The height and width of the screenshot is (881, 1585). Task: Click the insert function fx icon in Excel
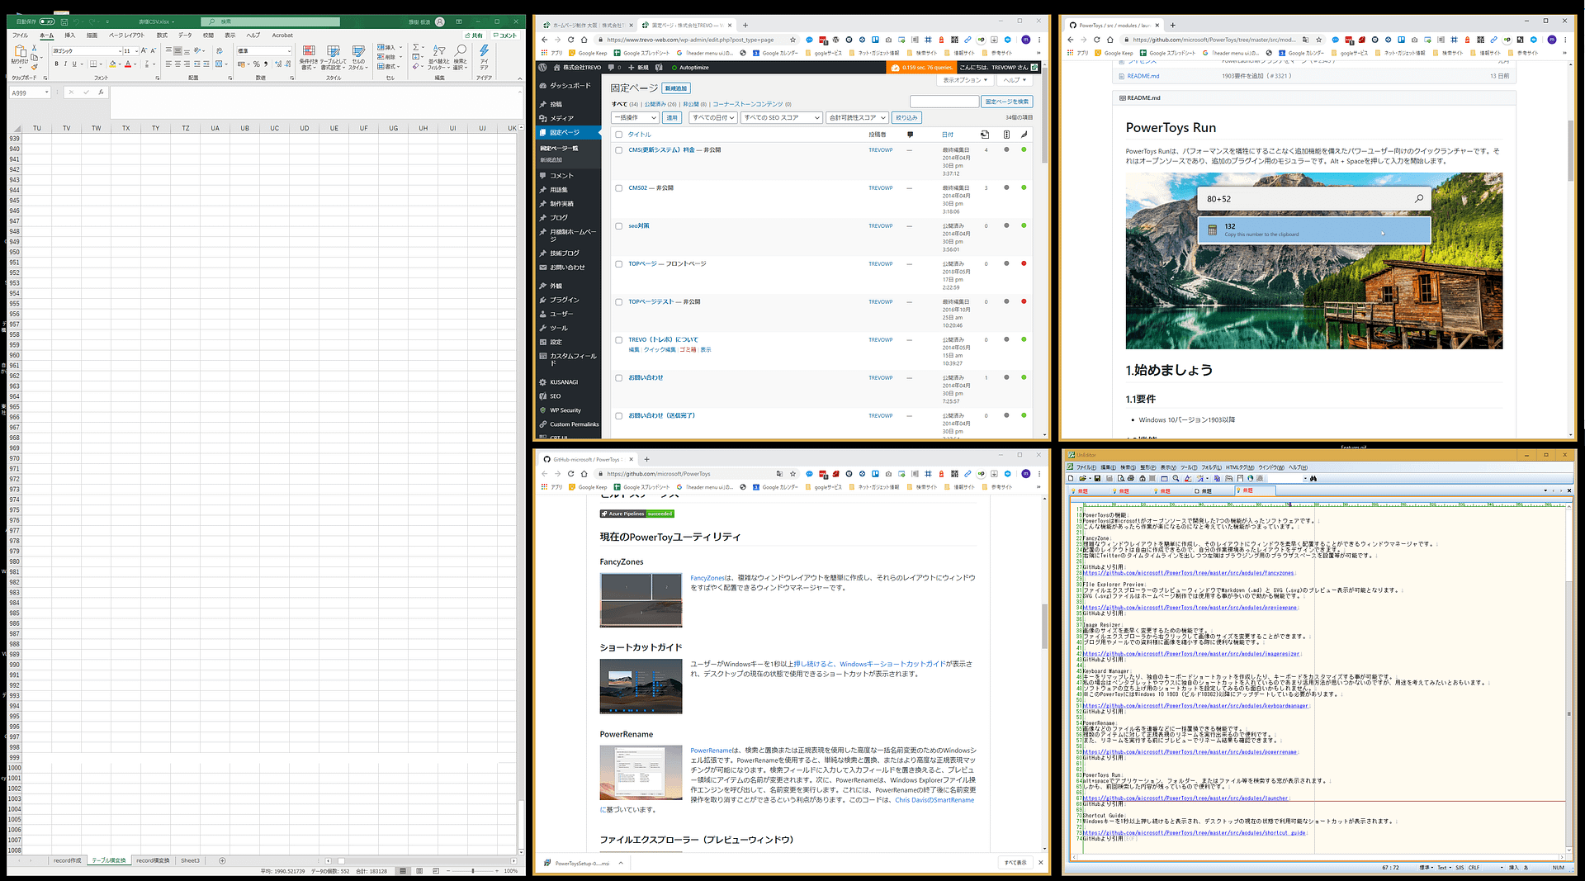(101, 92)
